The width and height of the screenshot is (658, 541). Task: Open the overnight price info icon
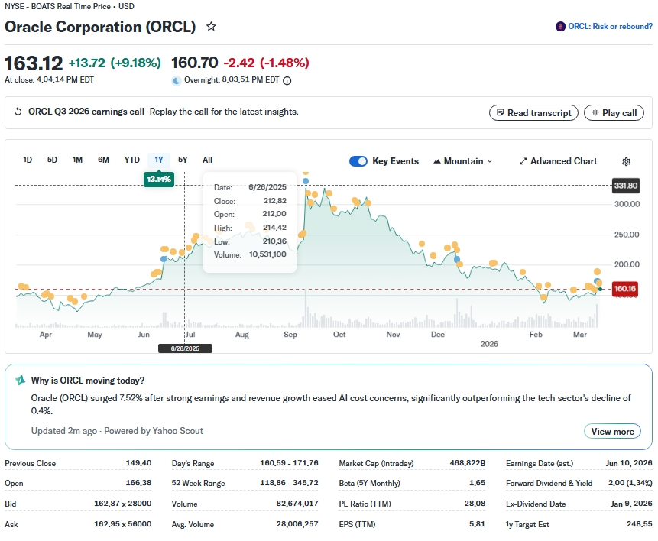coord(287,80)
